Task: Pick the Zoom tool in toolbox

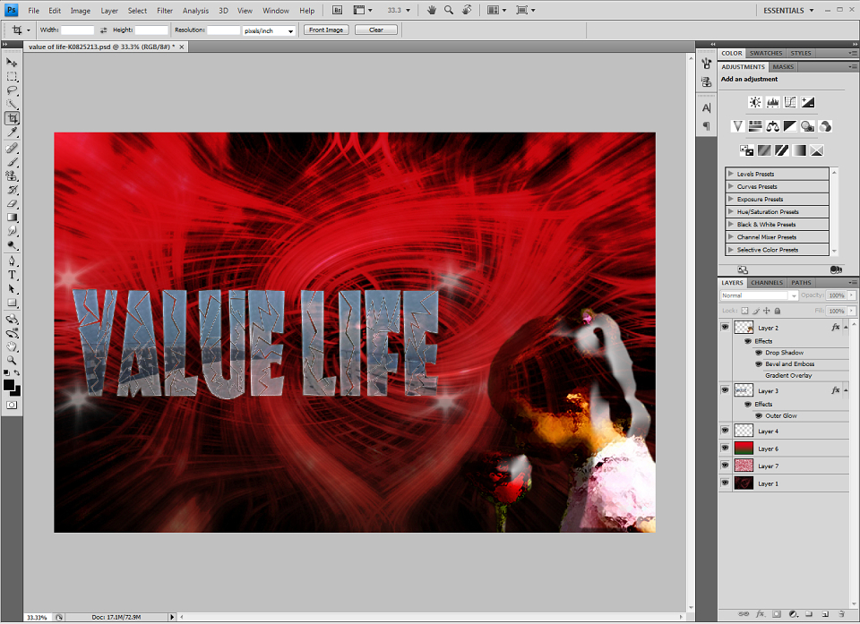Action: tap(12, 360)
